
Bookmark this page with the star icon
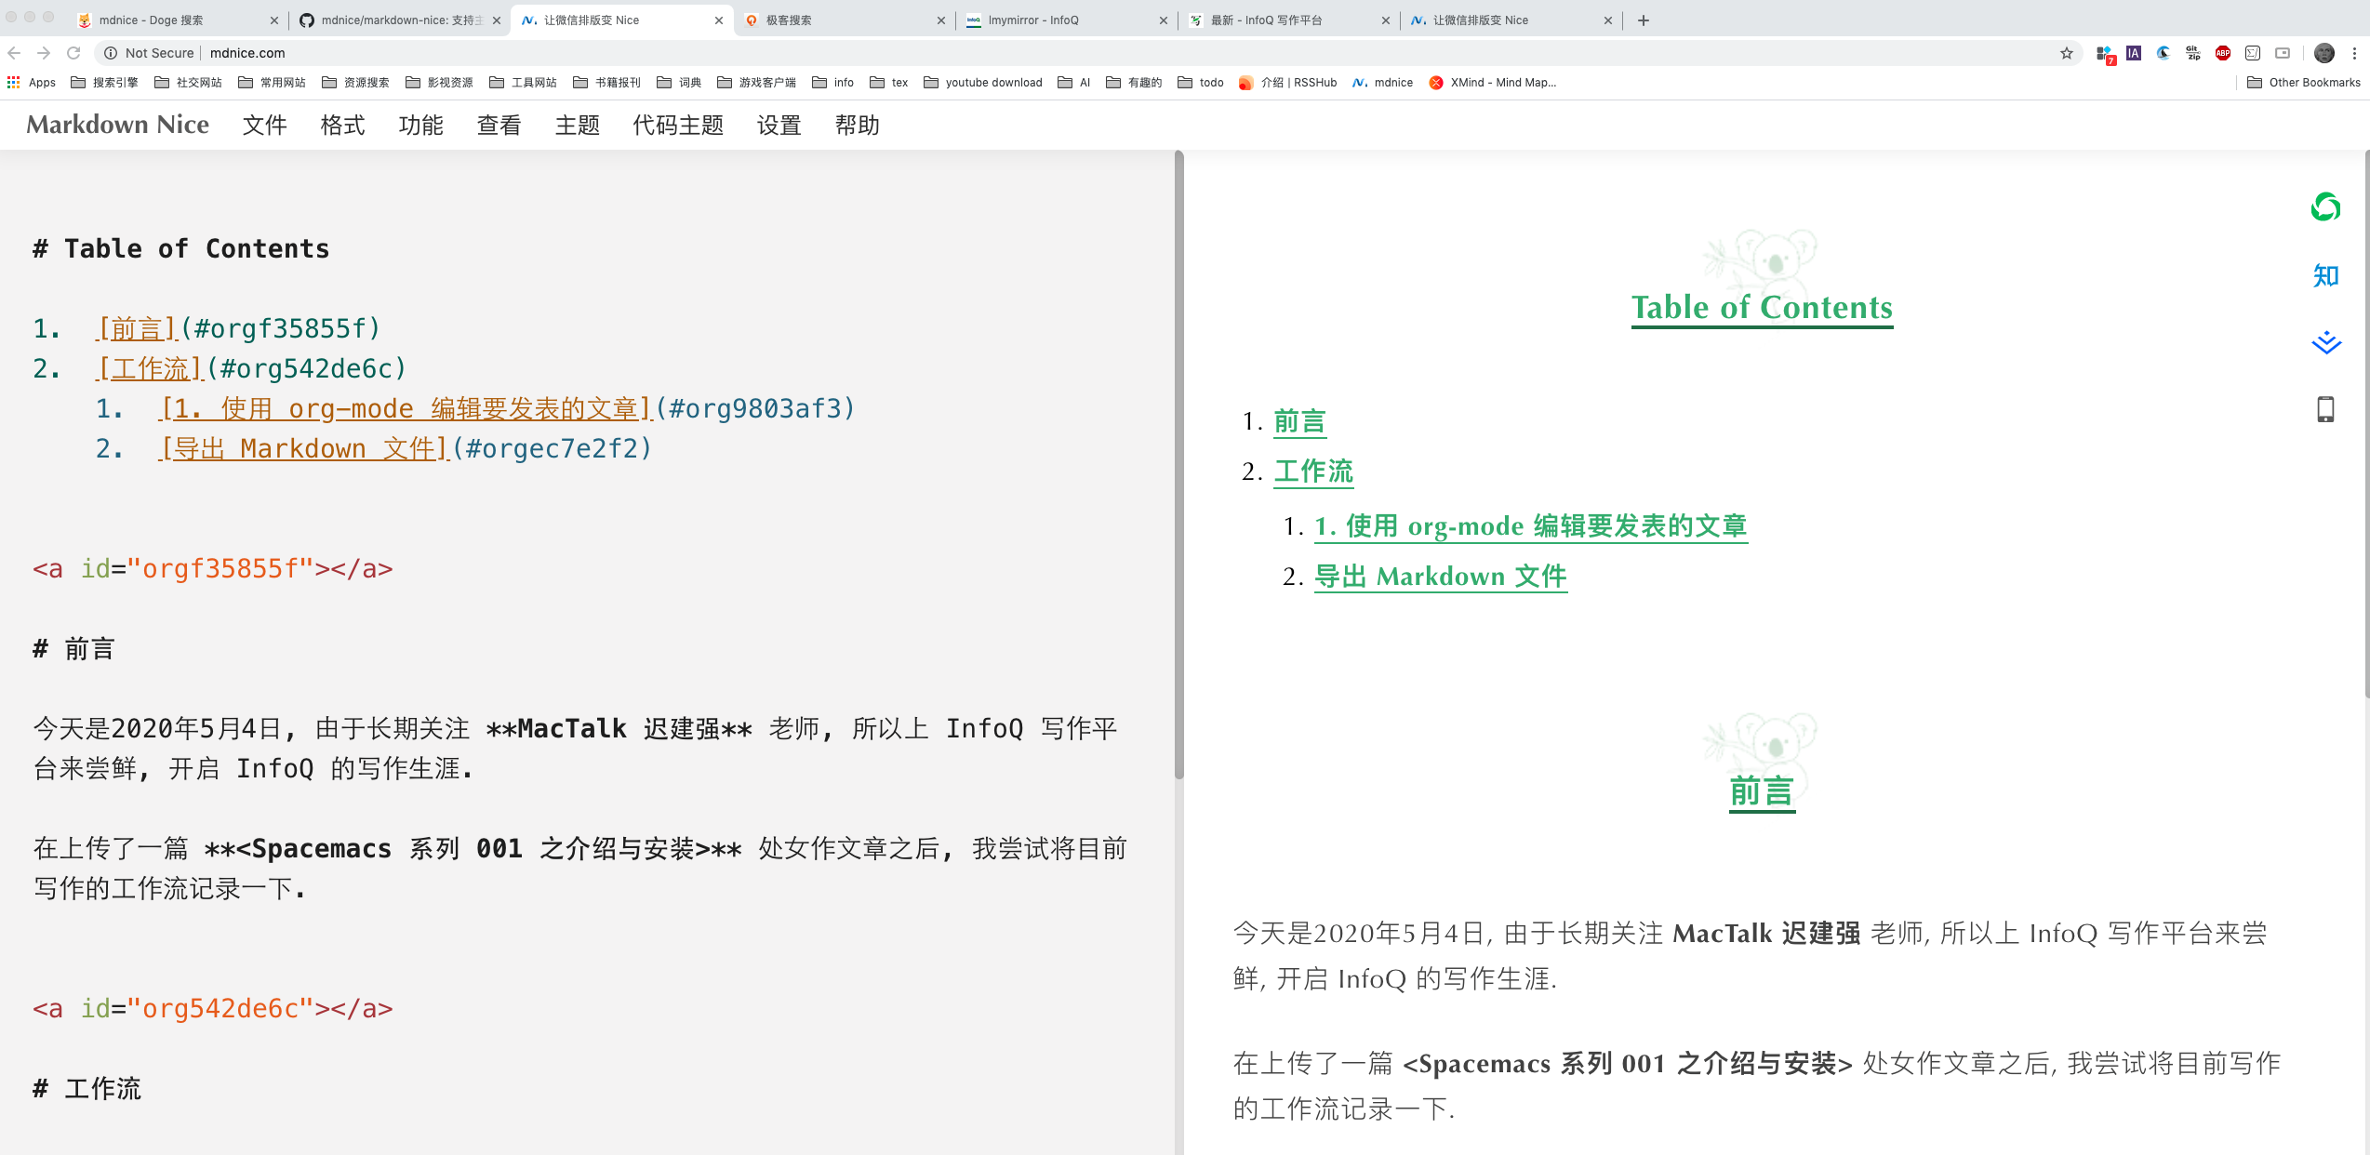(x=2067, y=53)
